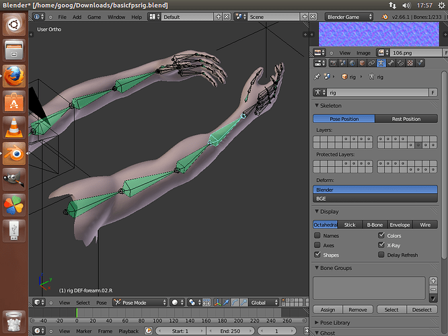
Task: Uncheck the Shapes display checkbox
Action: point(317,255)
